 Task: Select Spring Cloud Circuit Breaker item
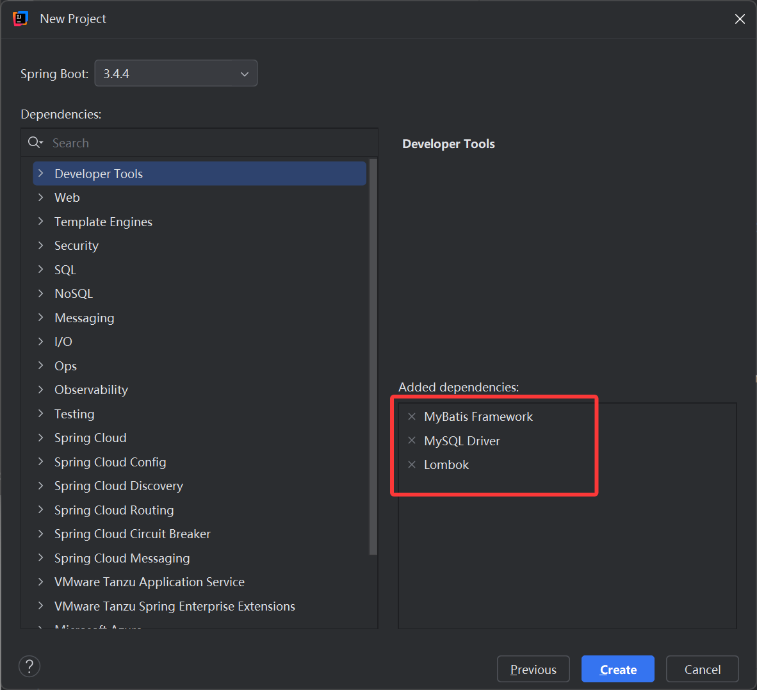click(x=199, y=534)
